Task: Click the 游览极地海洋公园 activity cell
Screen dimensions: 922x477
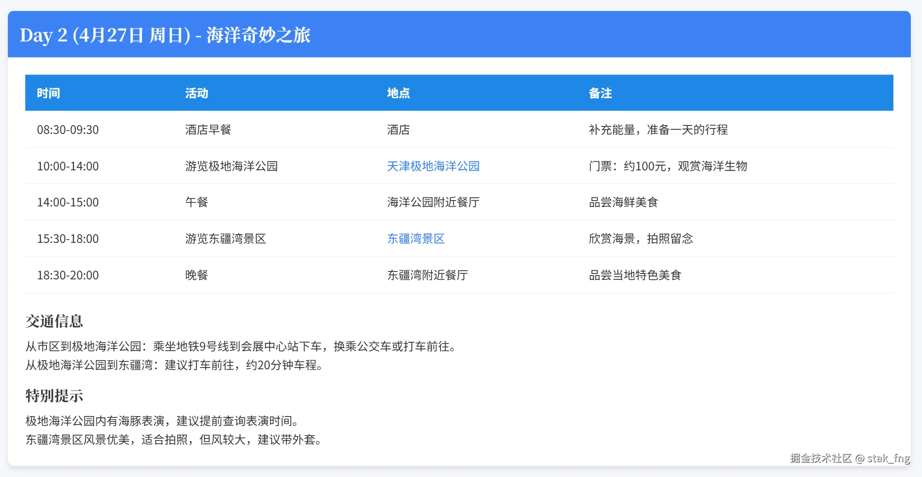Action: coord(231,166)
